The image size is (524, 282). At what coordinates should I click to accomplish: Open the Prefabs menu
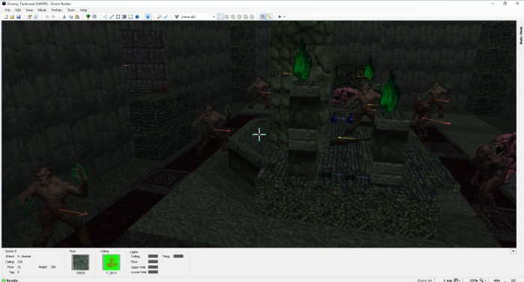click(x=57, y=10)
